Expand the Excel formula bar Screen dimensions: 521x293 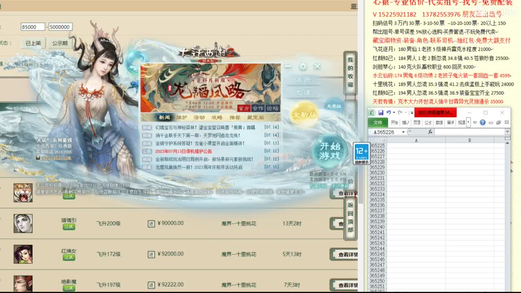(507, 132)
